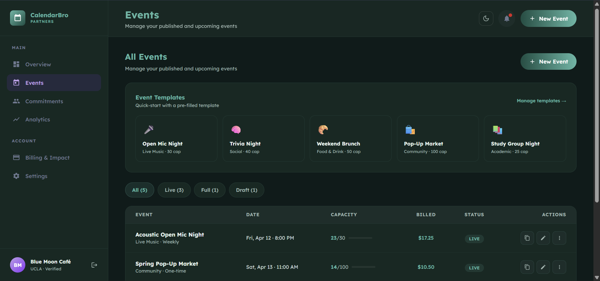Screen dimensions: 600x281
Task: Edit the Spring Pop-Up Market event
Action: [x=543, y=267]
